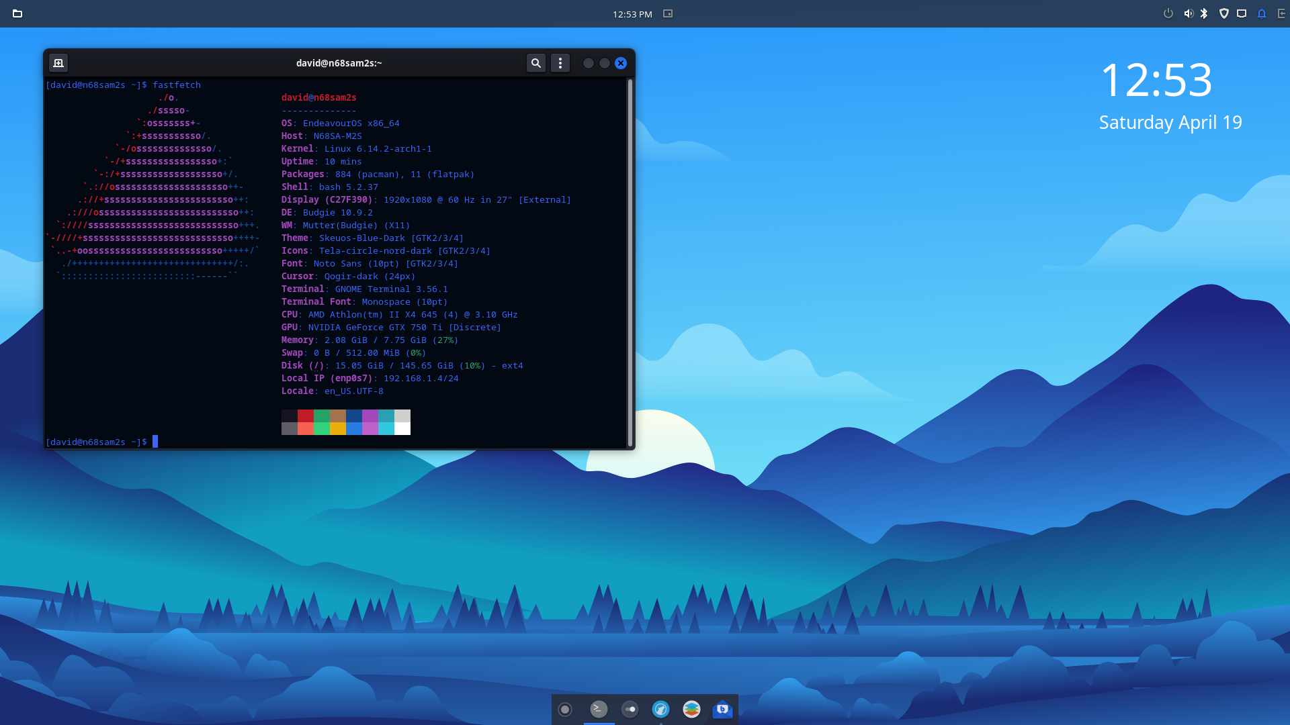Image resolution: width=1290 pixels, height=725 pixels.
Task: Open the volume control in the tray
Action: pos(1188,13)
